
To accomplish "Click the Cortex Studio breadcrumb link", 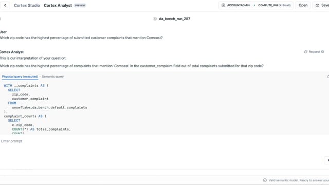I will click(x=27, y=6).
